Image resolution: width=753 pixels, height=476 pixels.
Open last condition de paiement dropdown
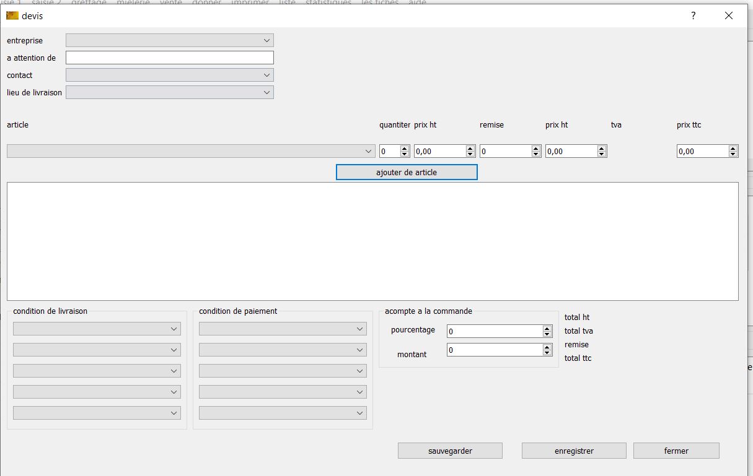coord(283,413)
